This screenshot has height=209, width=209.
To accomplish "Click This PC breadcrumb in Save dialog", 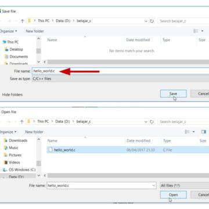I will pyautogui.click(x=44, y=21).
